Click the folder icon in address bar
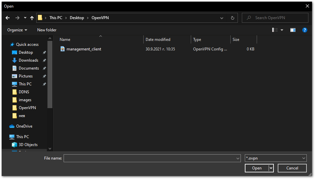The image size is (315, 179). 40,18
